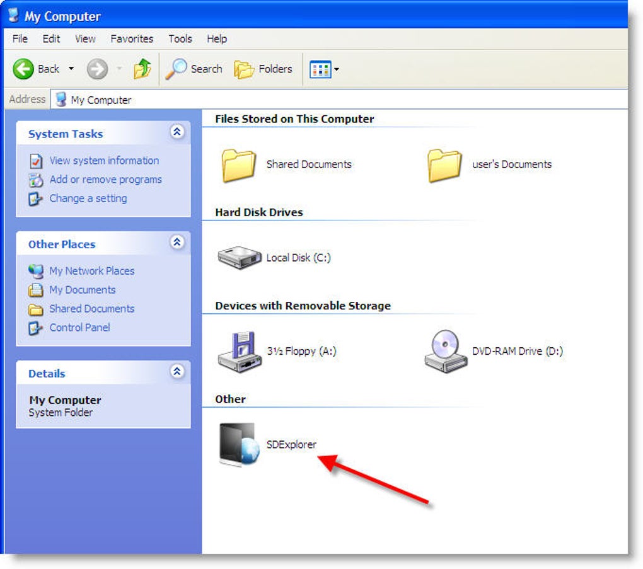The height and width of the screenshot is (569, 643).
Task: Click Files Stored on This Computer heading
Action: click(x=294, y=119)
